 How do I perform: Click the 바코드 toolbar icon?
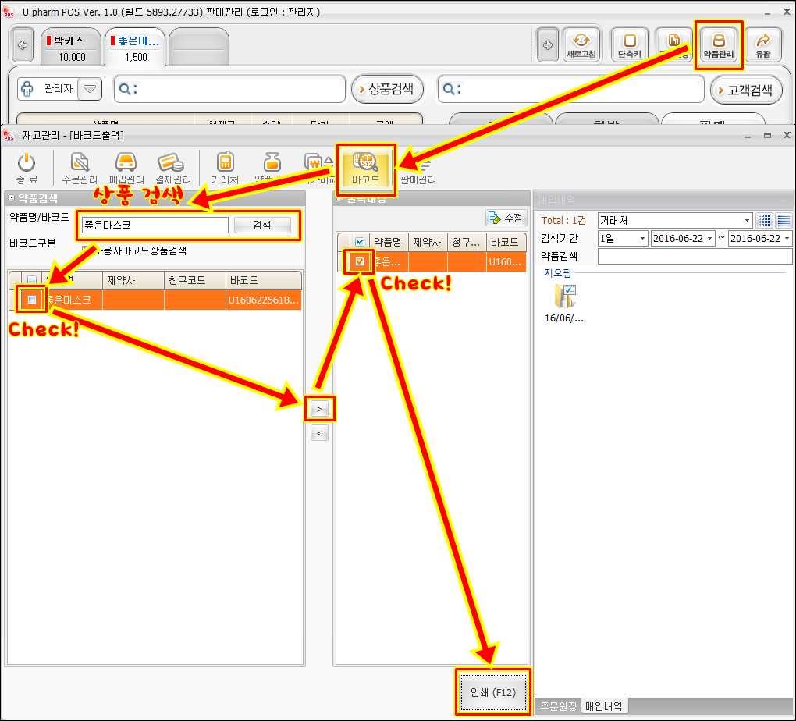pyautogui.click(x=365, y=166)
